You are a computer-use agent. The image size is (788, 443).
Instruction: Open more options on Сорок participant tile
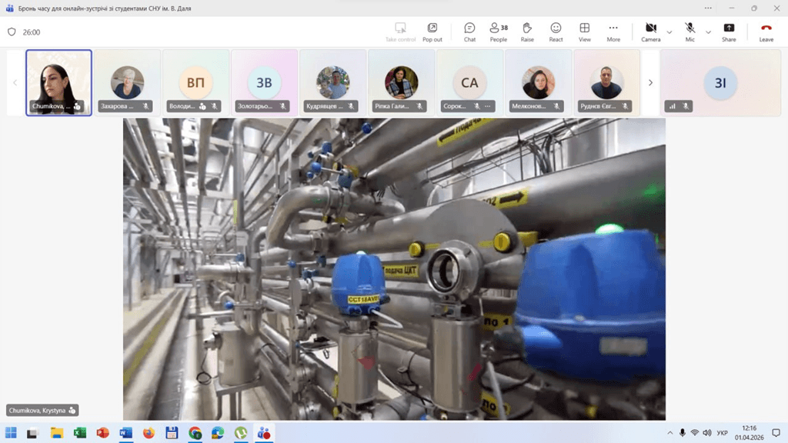(x=489, y=106)
